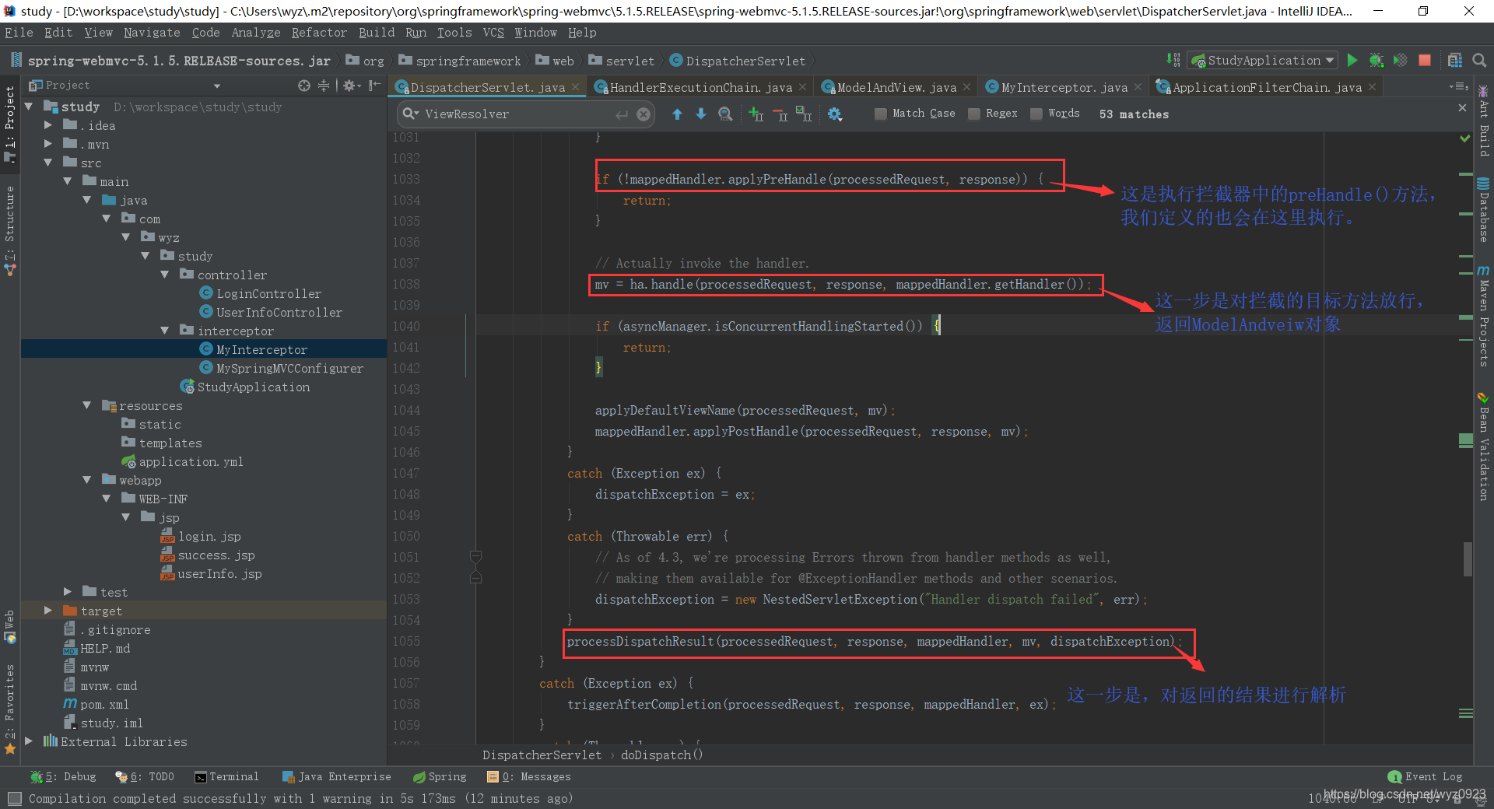The width and height of the screenshot is (1494, 809).
Task: Open Project panel settings gear
Action: [350, 86]
